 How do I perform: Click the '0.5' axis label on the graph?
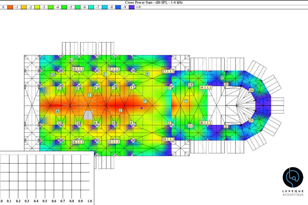tap(45, 201)
